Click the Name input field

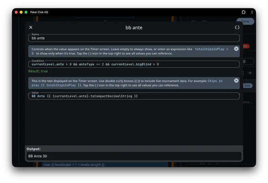click(134, 38)
